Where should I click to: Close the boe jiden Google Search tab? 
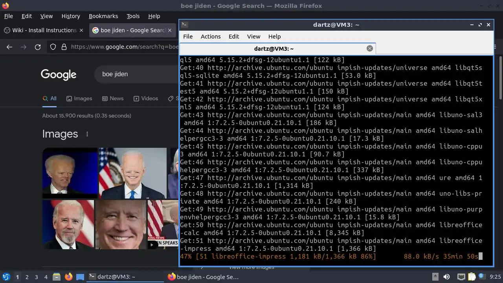click(x=170, y=30)
